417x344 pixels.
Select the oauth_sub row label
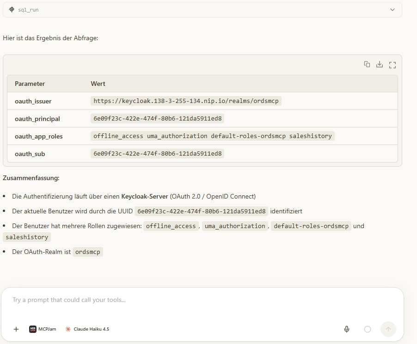[30, 154]
